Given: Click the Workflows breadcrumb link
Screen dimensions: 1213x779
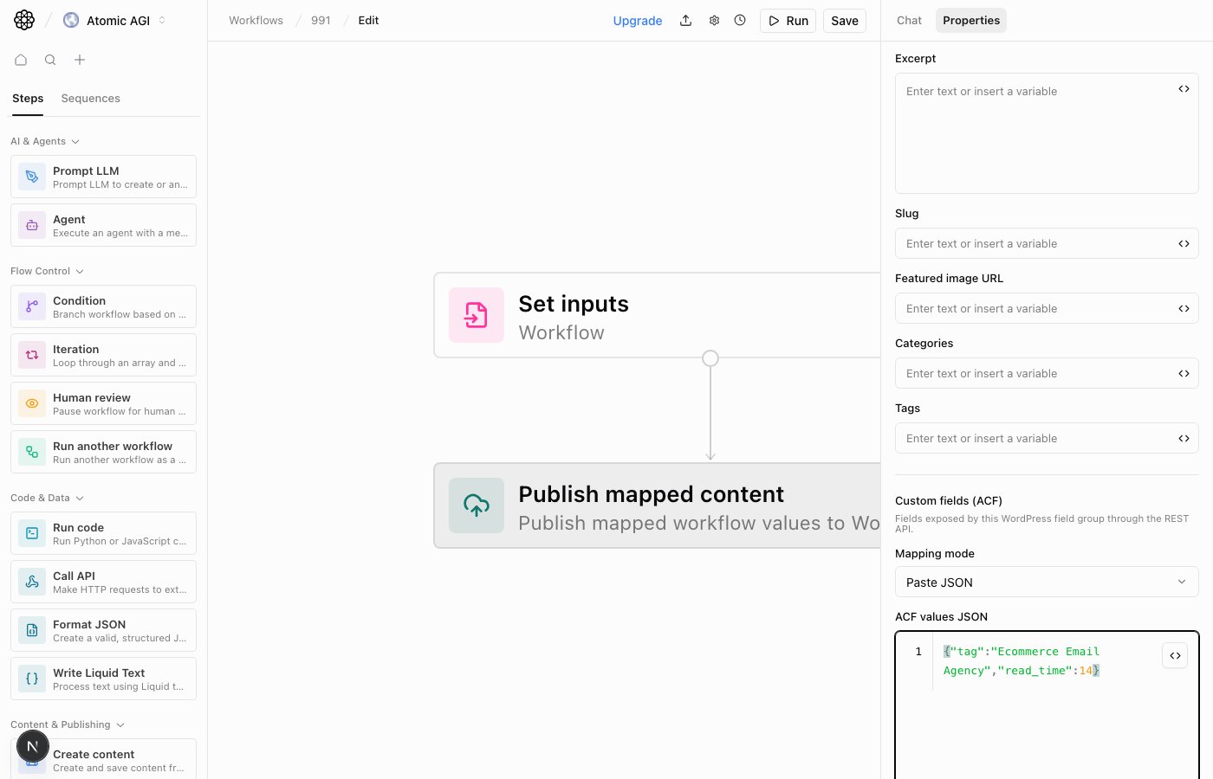Looking at the screenshot, I should point(256,21).
